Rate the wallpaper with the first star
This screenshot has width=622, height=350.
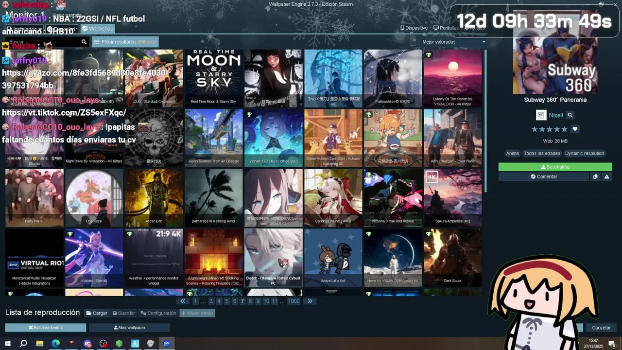535,129
